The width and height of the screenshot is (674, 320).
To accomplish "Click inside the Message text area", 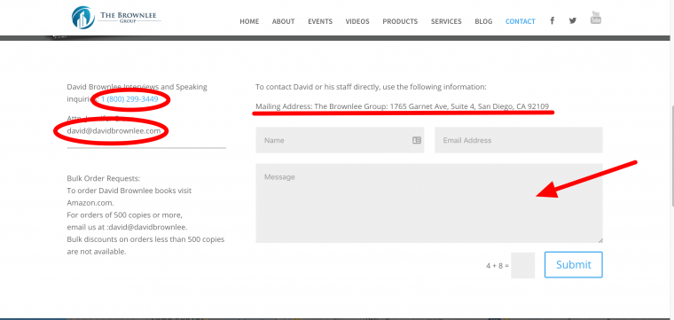I will [x=429, y=203].
